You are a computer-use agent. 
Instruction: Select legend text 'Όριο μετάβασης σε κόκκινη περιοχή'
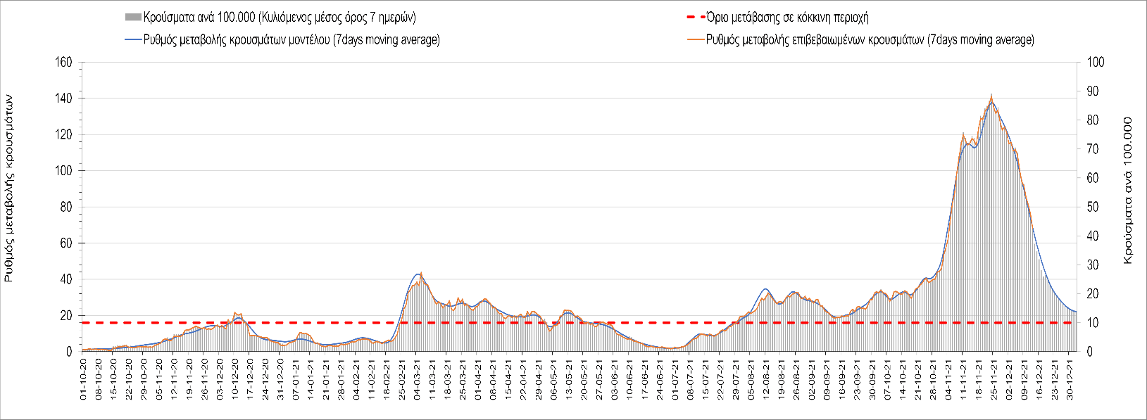[787, 17]
